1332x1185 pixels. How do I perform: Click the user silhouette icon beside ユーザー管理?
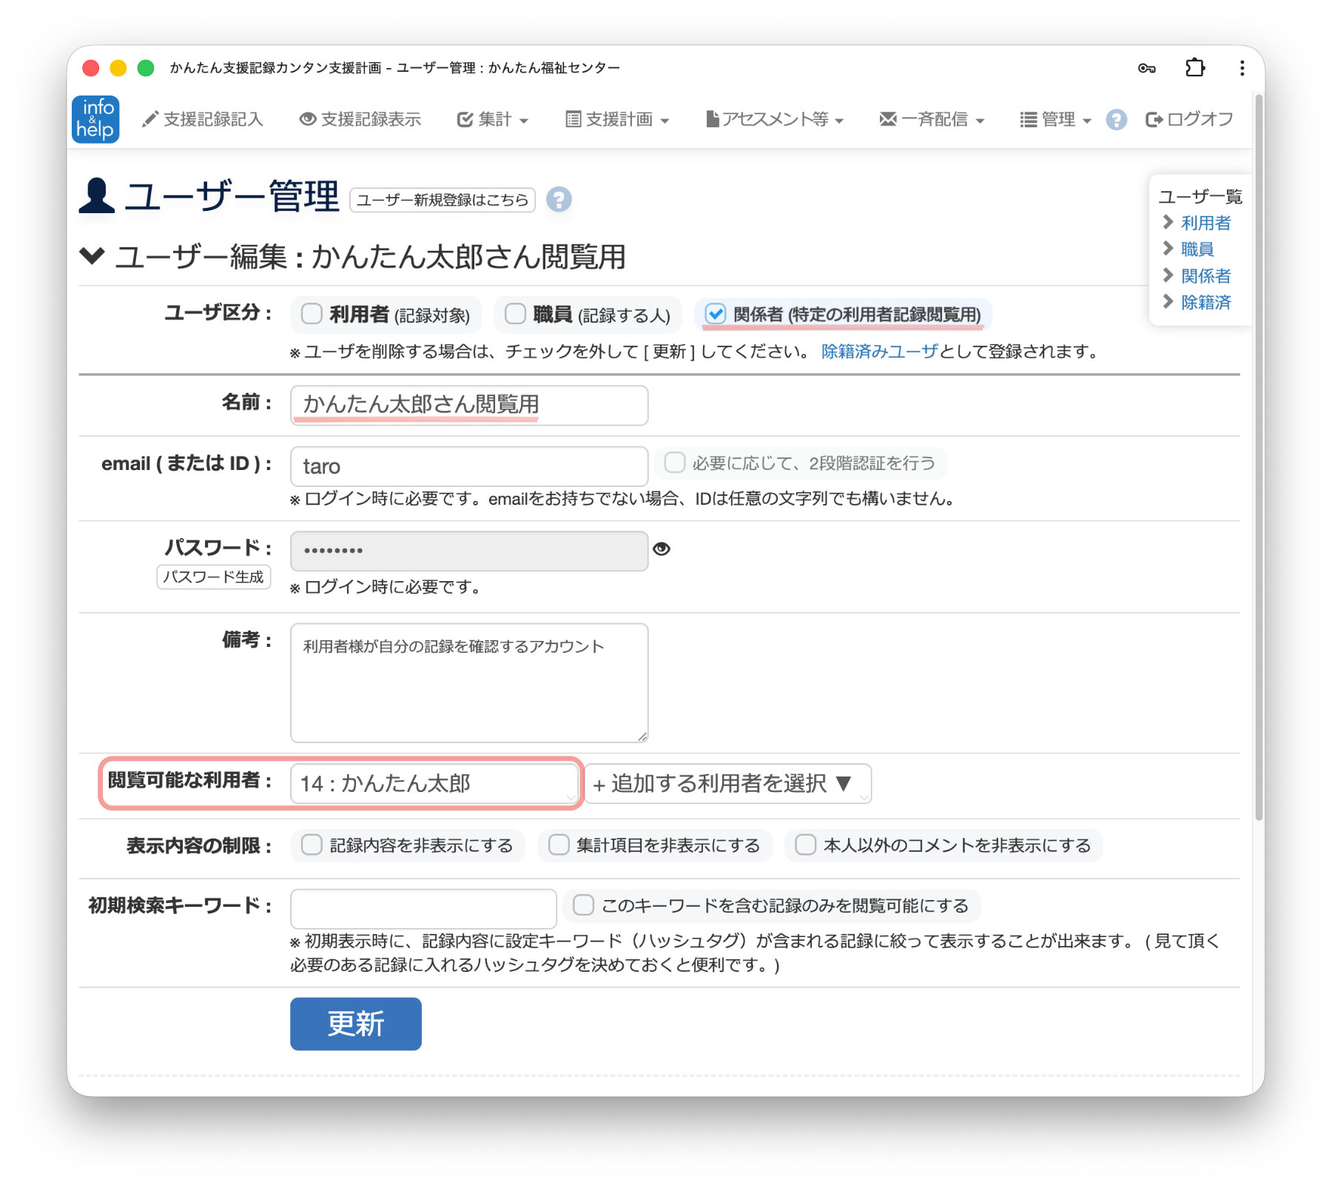[97, 195]
